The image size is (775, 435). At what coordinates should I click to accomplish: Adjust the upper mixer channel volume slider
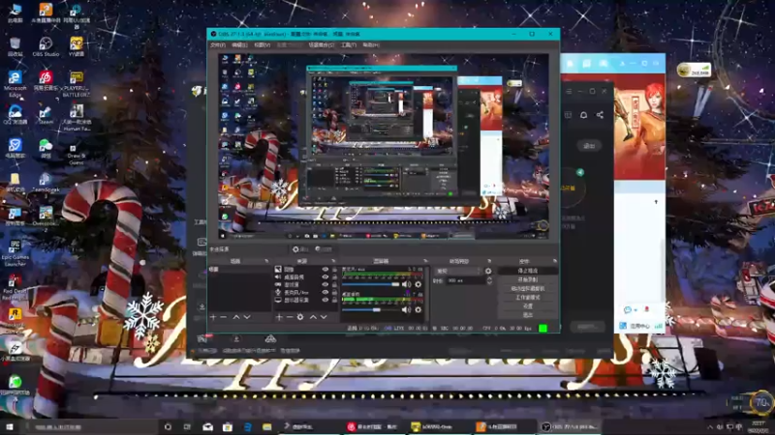tap(371, 284)
